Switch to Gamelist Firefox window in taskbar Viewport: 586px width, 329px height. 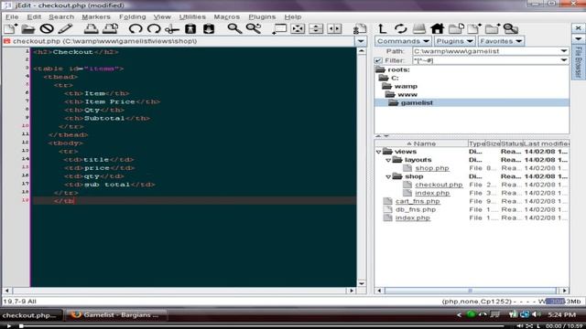[x=116, y=314]
